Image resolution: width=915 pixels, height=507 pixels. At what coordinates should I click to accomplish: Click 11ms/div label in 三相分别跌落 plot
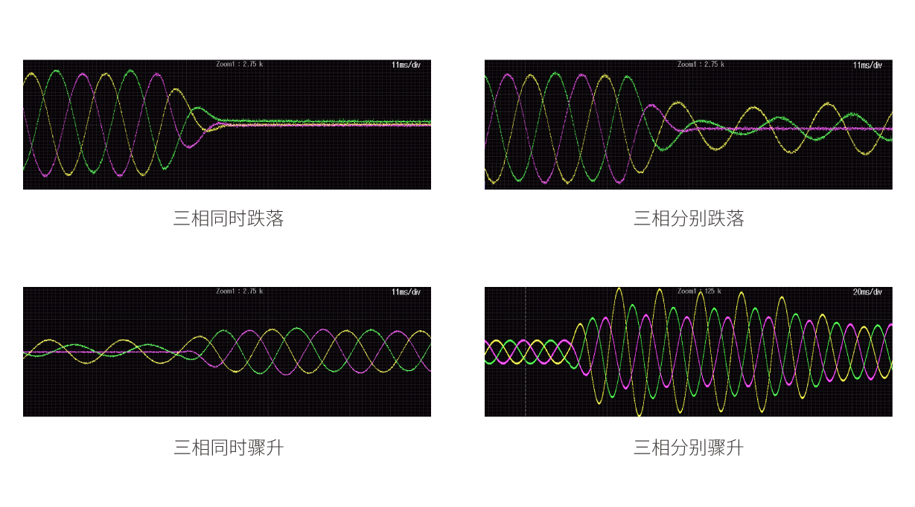click(x=867, y=65)
